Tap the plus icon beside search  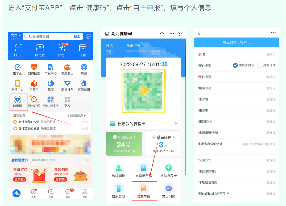(88, 36)
